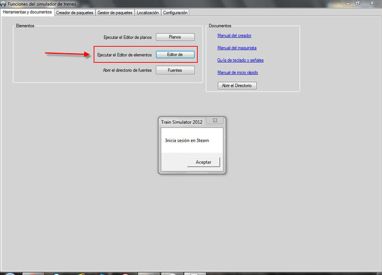Click the Train Simulator 2012 dialog title bar
Image resolution: width=382 pixels, height=275 pixels.
[182, 121]
